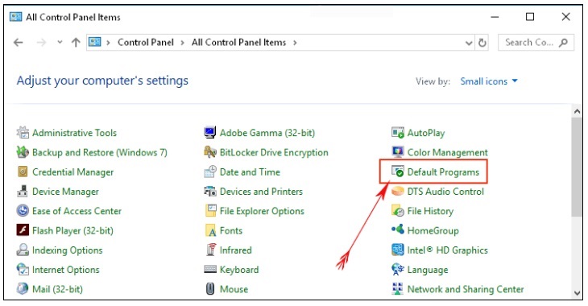Click the Indexing Options icon
The width and height of the screenshot is (588, 306).
pyautogui.click(x=23, y=250)
